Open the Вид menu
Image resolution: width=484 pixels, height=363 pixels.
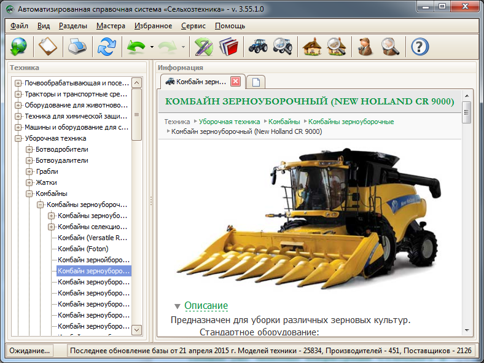tap(44, 26)
